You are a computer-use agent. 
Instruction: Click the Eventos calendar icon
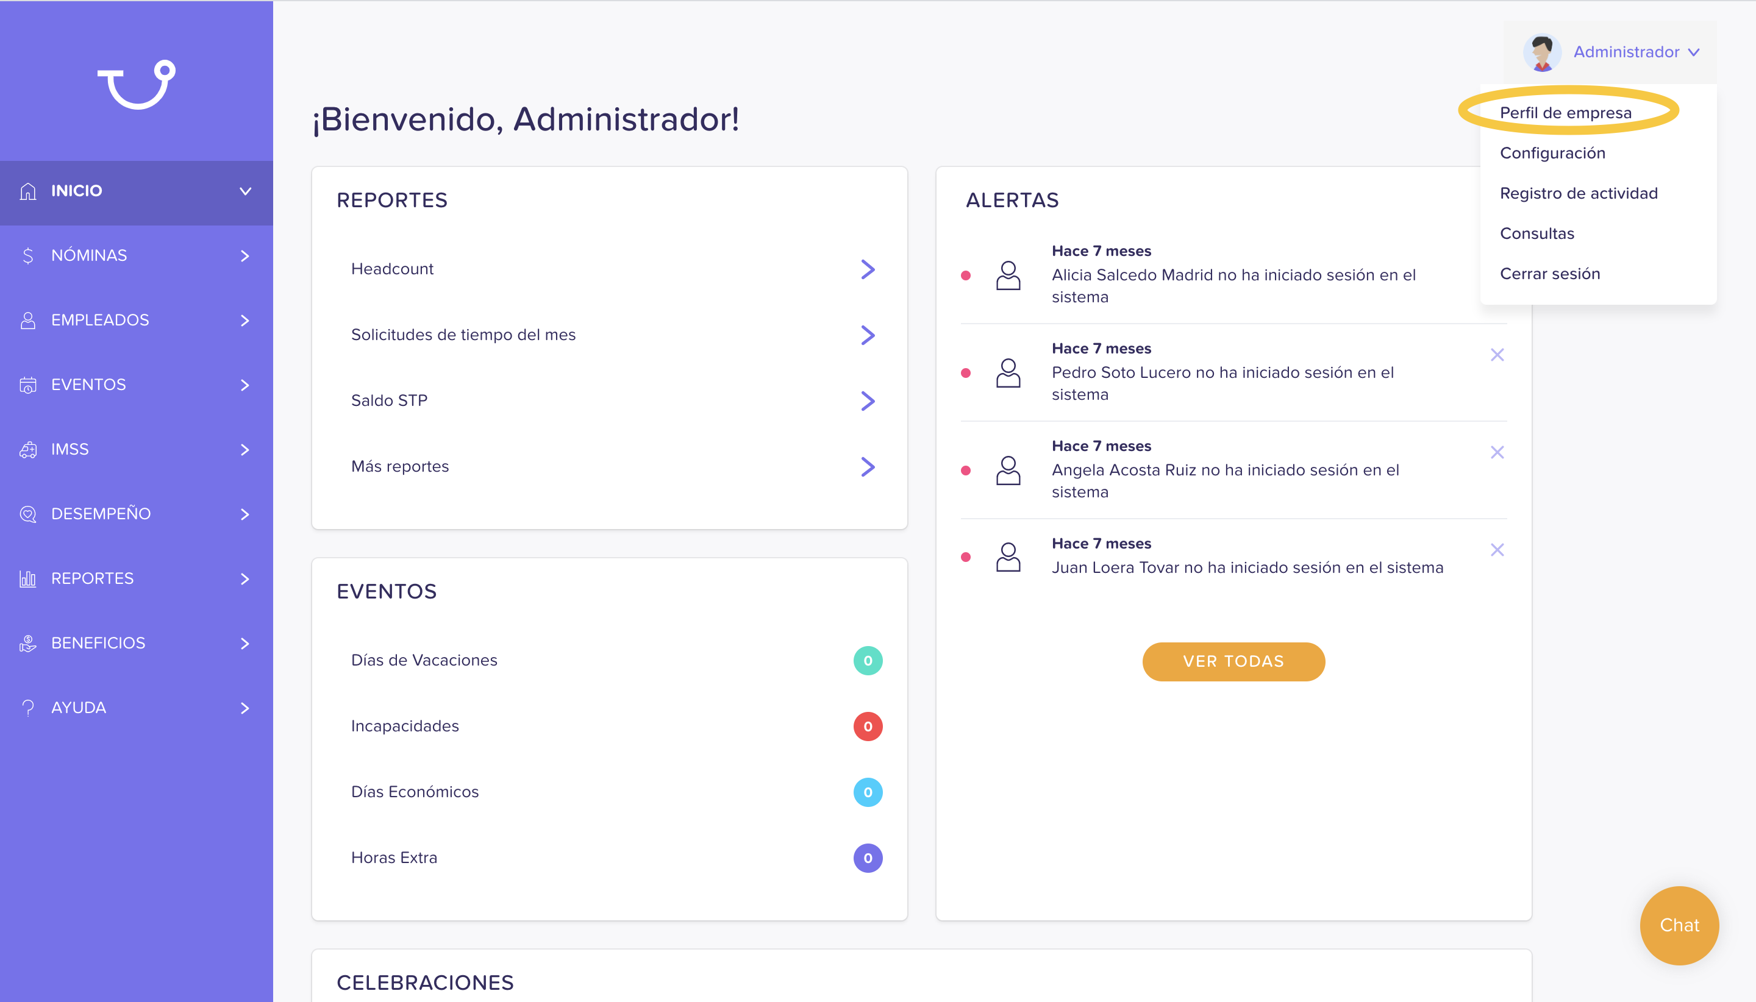[27, 385]
